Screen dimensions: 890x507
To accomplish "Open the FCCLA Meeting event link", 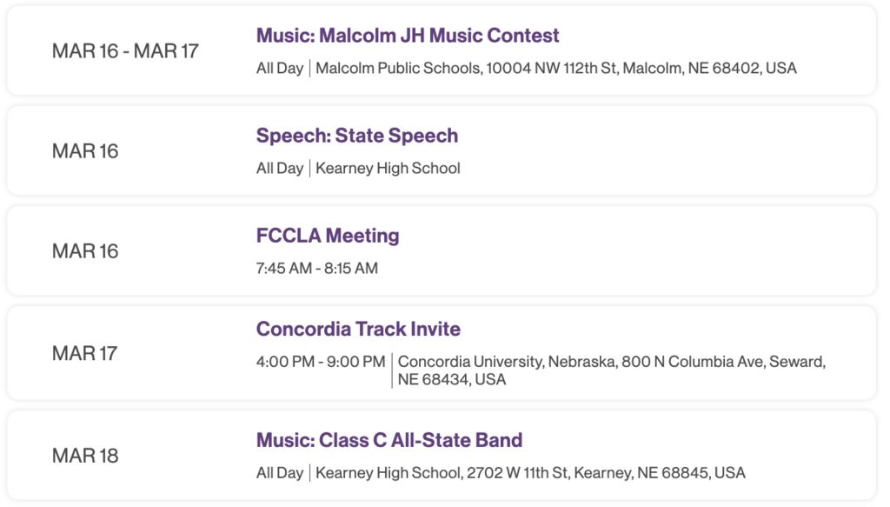I will (x=328, y=236).
